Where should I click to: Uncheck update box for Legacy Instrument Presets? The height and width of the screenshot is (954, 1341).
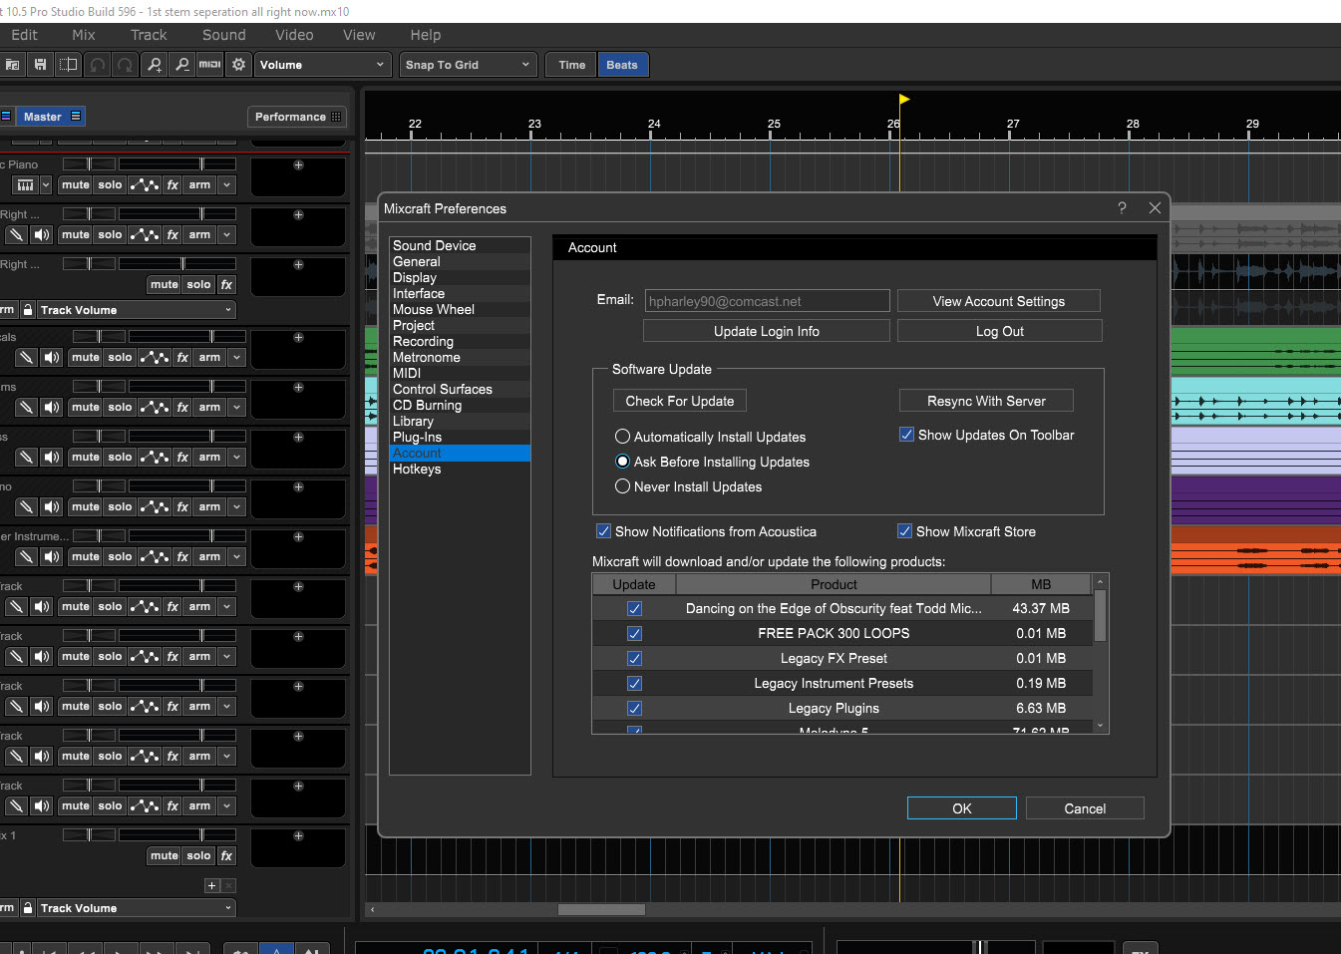634,684
